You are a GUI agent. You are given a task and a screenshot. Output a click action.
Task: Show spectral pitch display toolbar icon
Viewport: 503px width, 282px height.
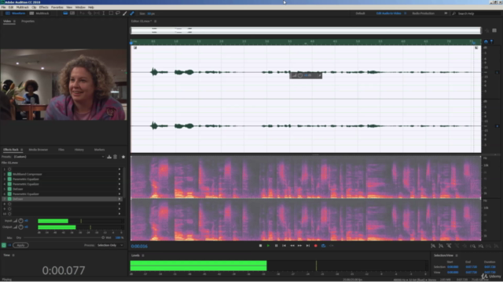(72, 13)
